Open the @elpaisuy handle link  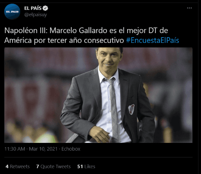click(36, 15)
